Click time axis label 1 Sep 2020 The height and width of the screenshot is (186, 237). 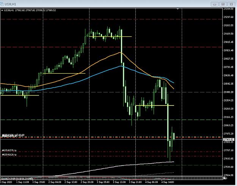coord(6,182)
